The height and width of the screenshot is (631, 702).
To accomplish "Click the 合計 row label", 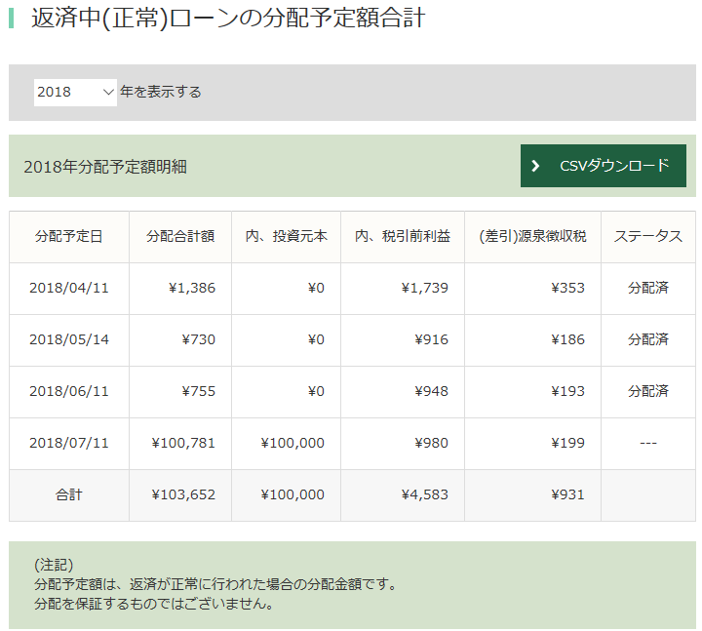I will (69, 494).
